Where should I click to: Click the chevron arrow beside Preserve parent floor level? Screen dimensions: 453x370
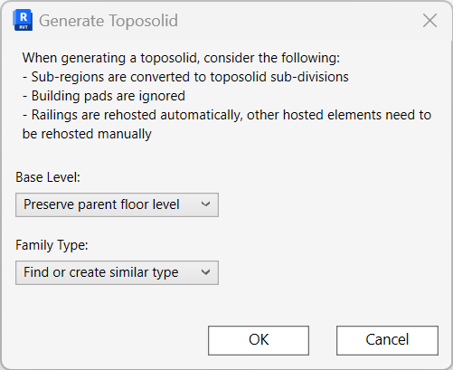coord(205,204)
